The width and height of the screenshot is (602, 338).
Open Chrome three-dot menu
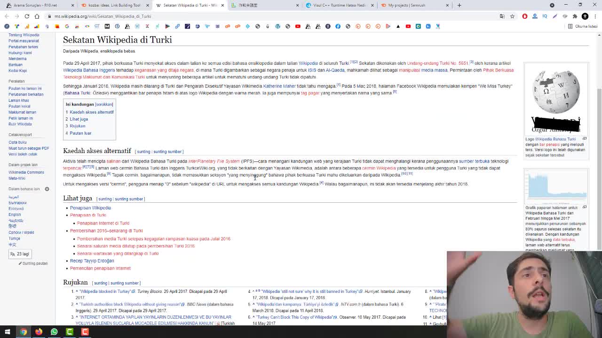click(595, 16)
